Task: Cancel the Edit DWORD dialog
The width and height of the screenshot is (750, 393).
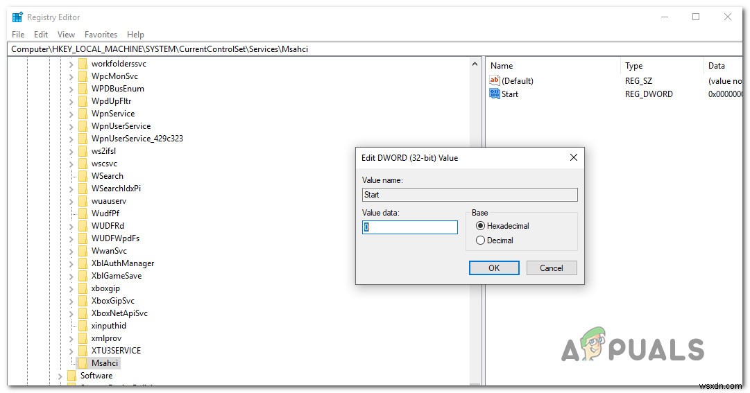Action: coord(552,268)
